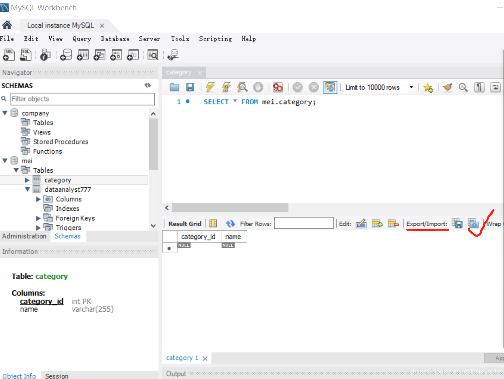Screen dimensions: 504x379
Task: Toggle word wrap in the editor
Action: [x=495, y=87]
